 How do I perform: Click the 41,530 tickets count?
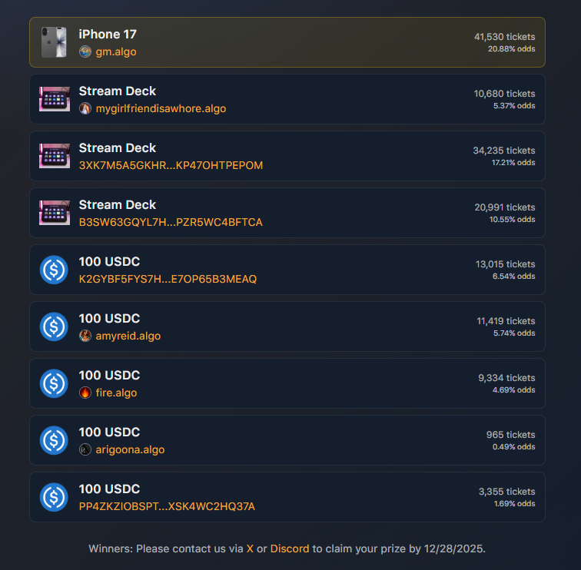tap(505, 37)
